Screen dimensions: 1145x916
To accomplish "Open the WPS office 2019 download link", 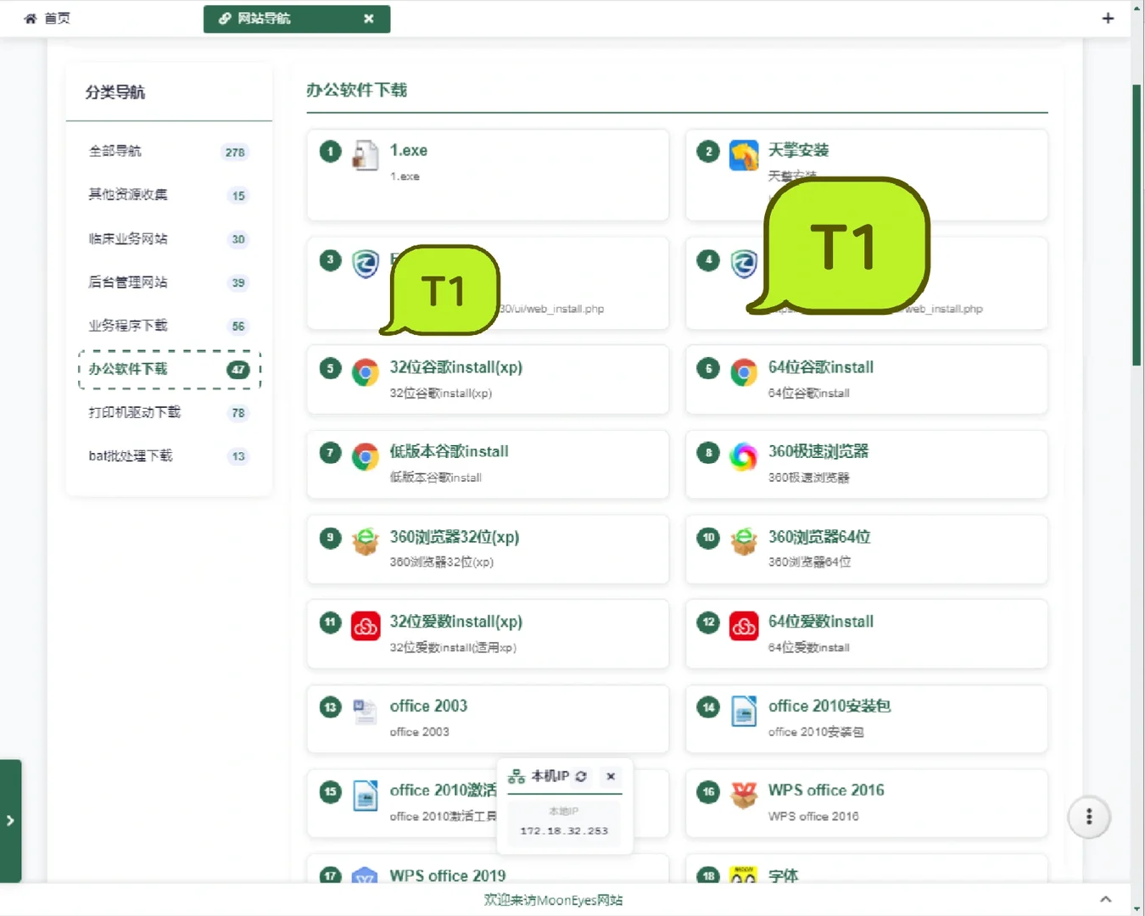I will coord(447,875).
